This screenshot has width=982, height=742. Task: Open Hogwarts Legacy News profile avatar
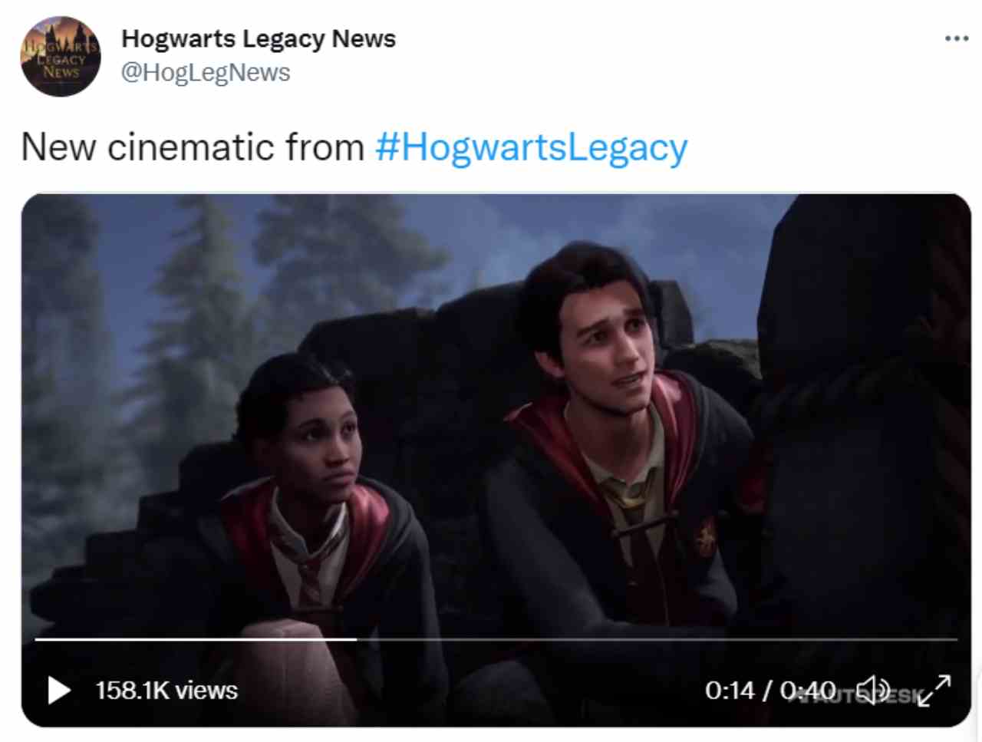pos(60,56)
